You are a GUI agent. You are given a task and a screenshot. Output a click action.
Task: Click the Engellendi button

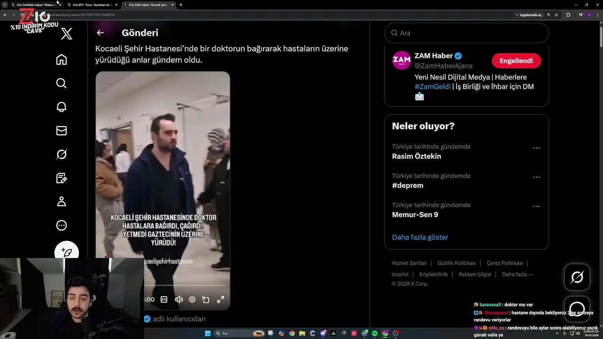(516, 61)
